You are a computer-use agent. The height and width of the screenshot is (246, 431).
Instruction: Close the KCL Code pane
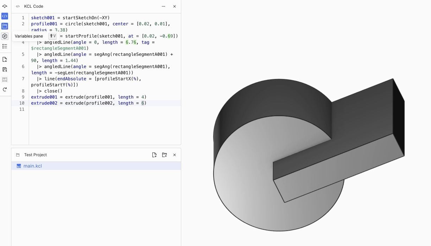175,6
